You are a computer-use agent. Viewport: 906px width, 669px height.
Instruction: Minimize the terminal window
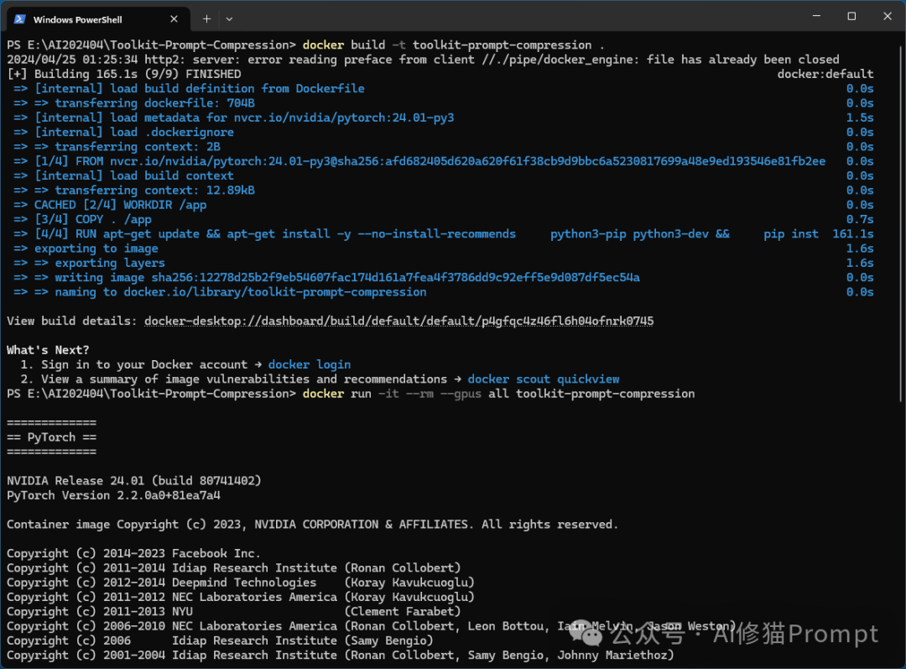[814, 16]
